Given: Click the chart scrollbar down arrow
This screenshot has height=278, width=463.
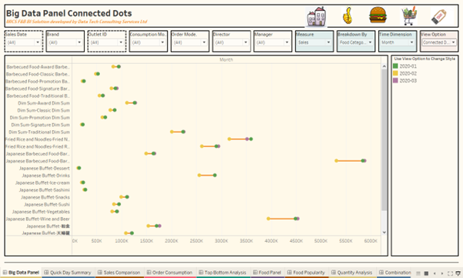Looking at the screenshot, I should click(x=384, y=233).
